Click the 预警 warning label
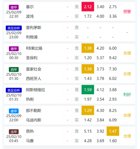This screenshot has height=149, width=140. click(127, 12)
